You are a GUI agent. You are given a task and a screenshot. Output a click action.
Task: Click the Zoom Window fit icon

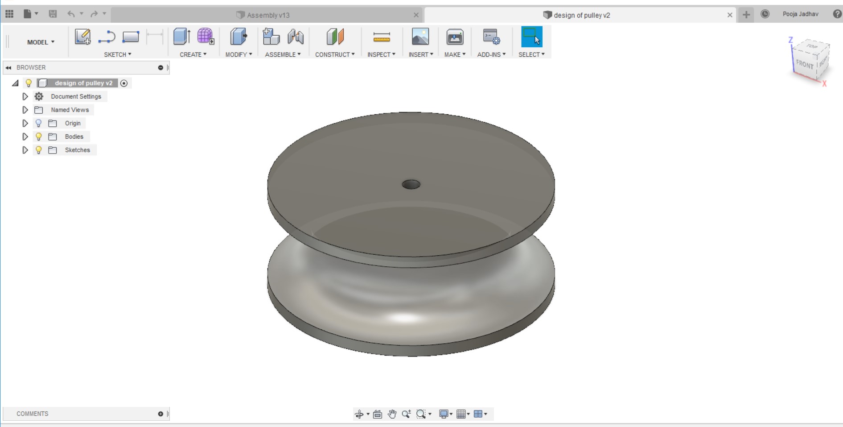pos(421,414)
